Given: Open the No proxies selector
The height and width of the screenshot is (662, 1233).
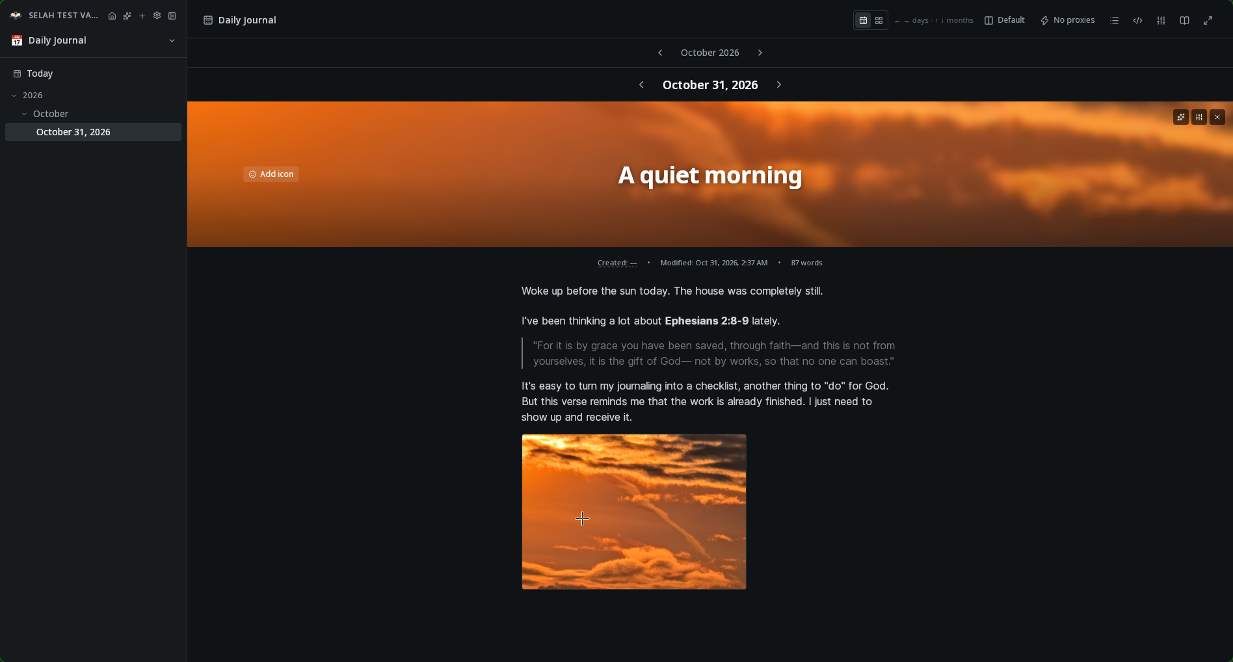Looking at the screenshot, I should (x=1067, y=20).
